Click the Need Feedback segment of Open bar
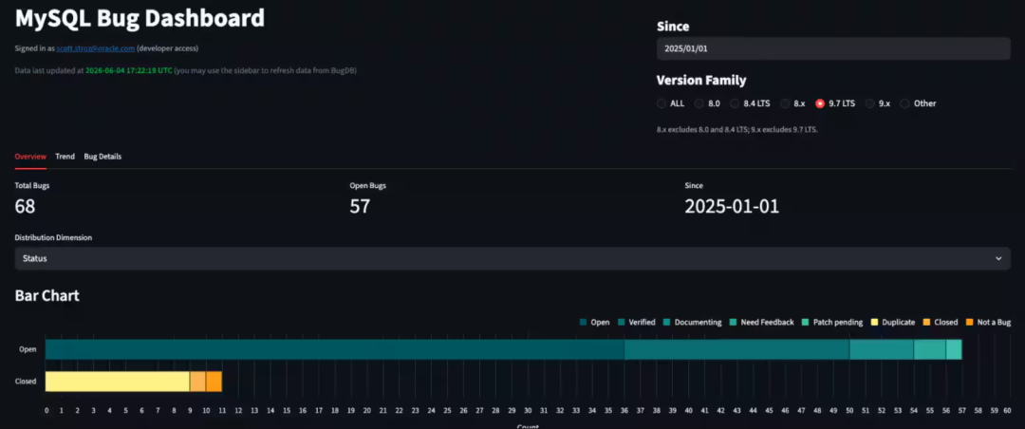 tap(929, 349)
